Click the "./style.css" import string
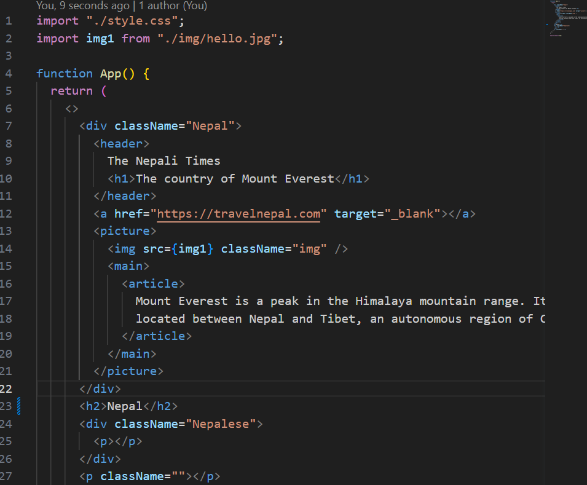The height and width of the screenshot is (485, 587). [x=132, y=21]
